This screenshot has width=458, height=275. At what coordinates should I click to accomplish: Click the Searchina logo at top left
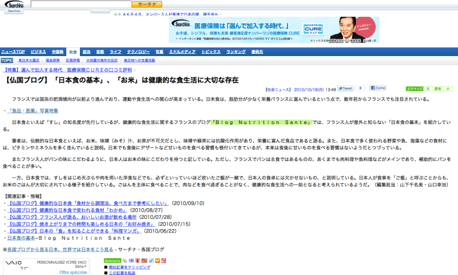(x=14, y=4)
